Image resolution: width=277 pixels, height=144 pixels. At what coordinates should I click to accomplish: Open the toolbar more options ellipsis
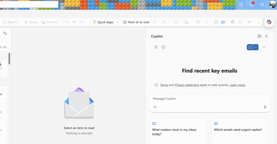[249, 22]
